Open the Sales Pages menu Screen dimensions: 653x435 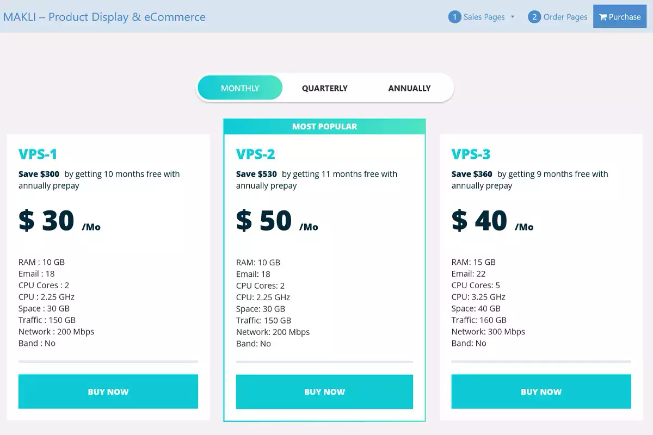pyautogui.click(x=484, y=17)
